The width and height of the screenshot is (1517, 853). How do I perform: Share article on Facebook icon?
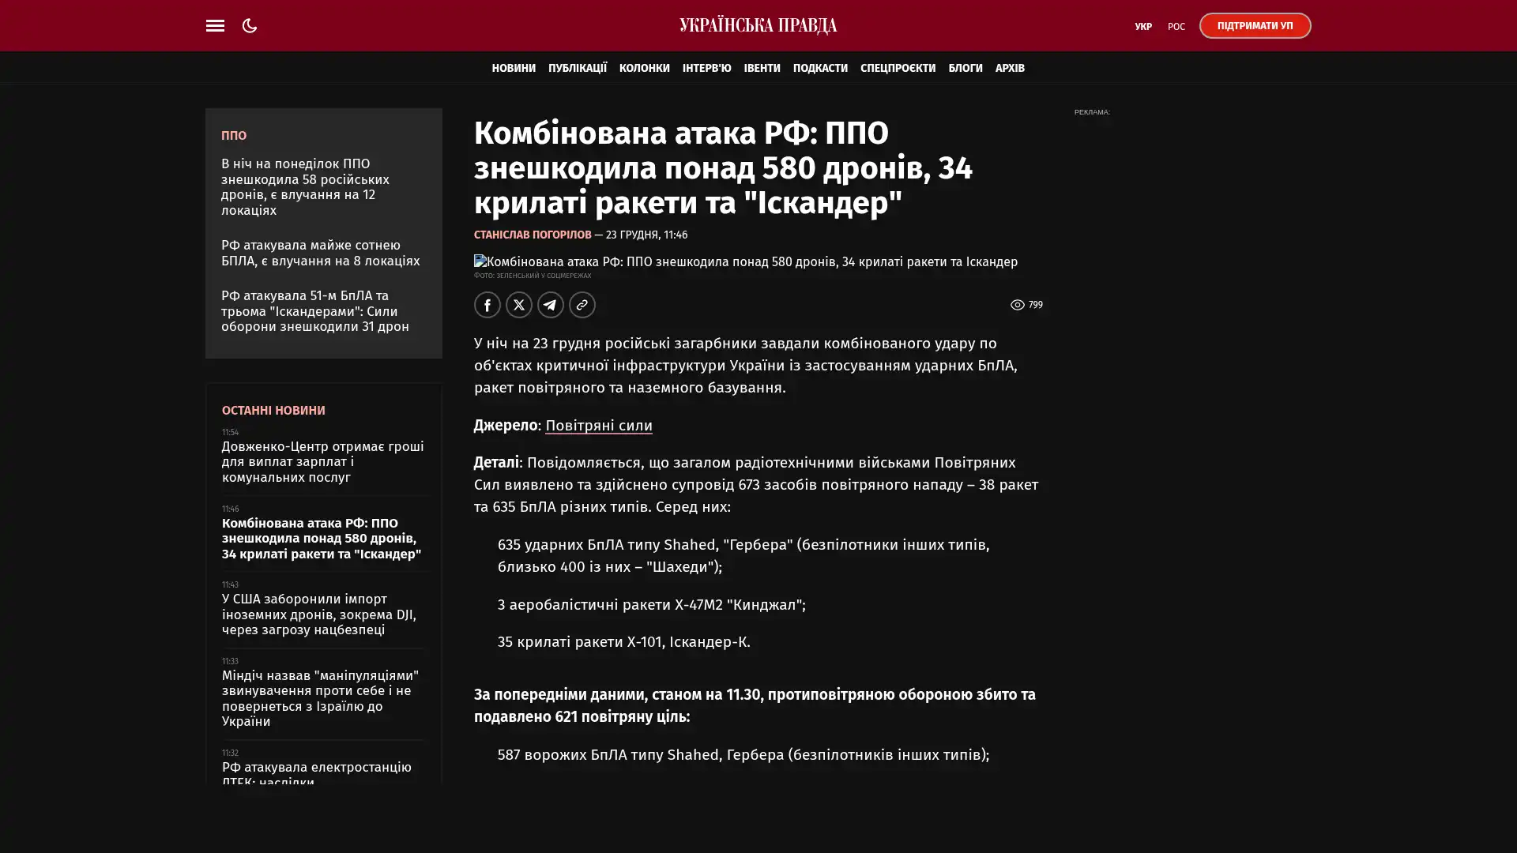click(487, 305)
